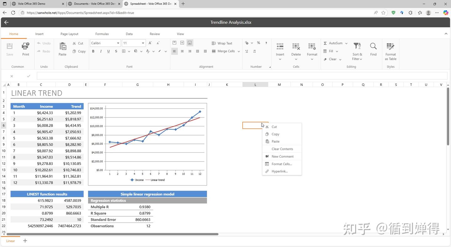Toggle top vertical alignment

pos(174,43)
